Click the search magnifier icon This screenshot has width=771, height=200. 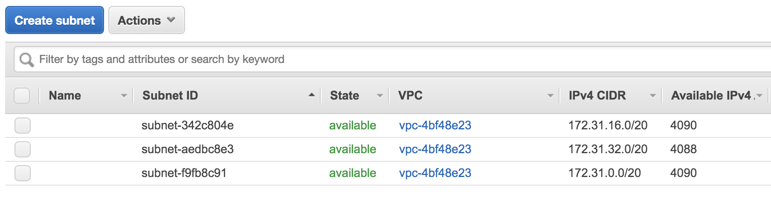coord(26,60)
